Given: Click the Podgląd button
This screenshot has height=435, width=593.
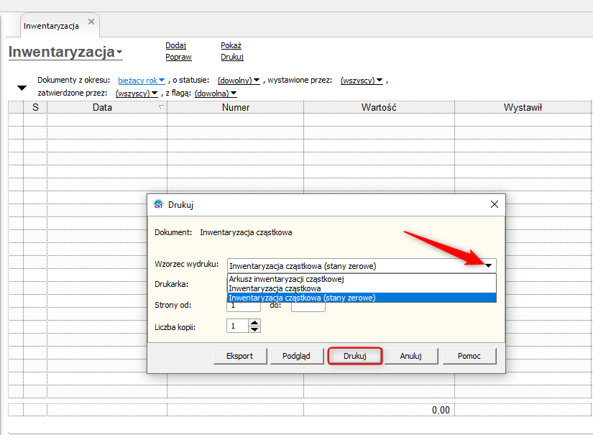Looking at the screenshot, I should (296, 356).
